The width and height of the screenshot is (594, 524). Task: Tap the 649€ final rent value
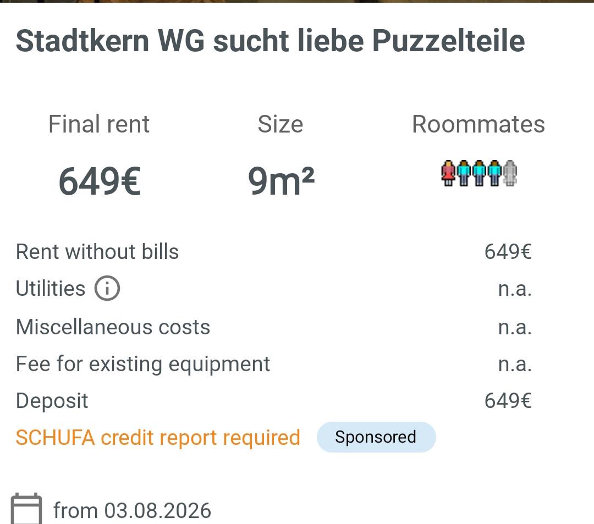pyautogui.click(x=100, y=181)
